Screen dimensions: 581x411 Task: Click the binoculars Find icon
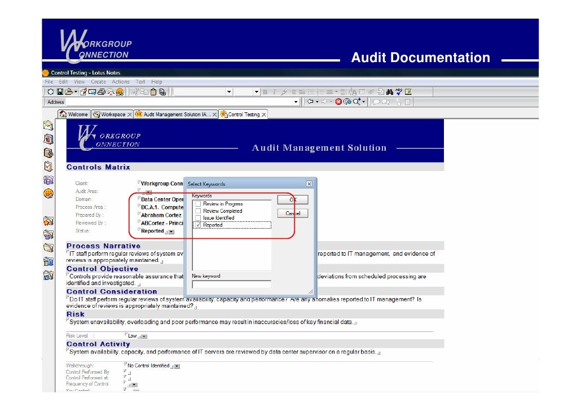[389, 91]
